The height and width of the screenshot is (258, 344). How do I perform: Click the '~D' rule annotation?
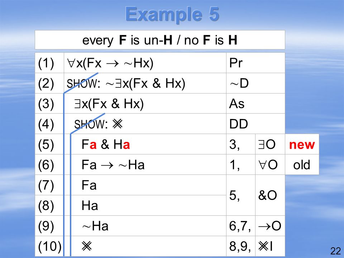[239, 83]
